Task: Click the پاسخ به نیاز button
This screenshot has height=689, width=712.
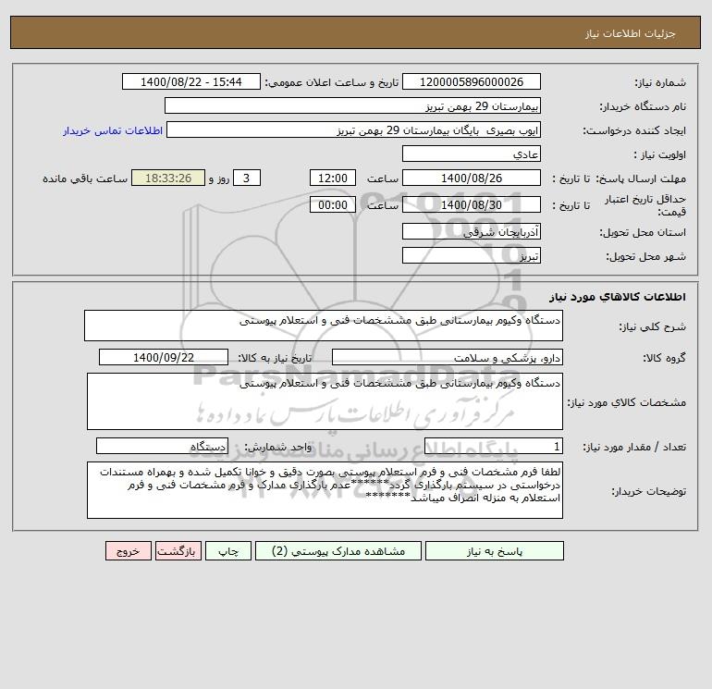Action: click(x=494, y=551)
